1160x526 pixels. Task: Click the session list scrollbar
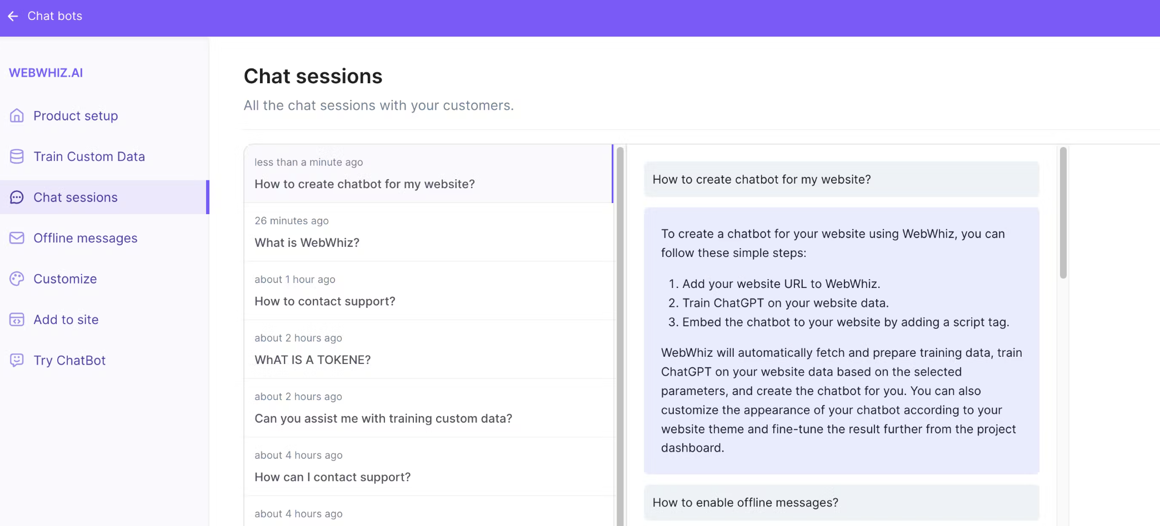620,333
